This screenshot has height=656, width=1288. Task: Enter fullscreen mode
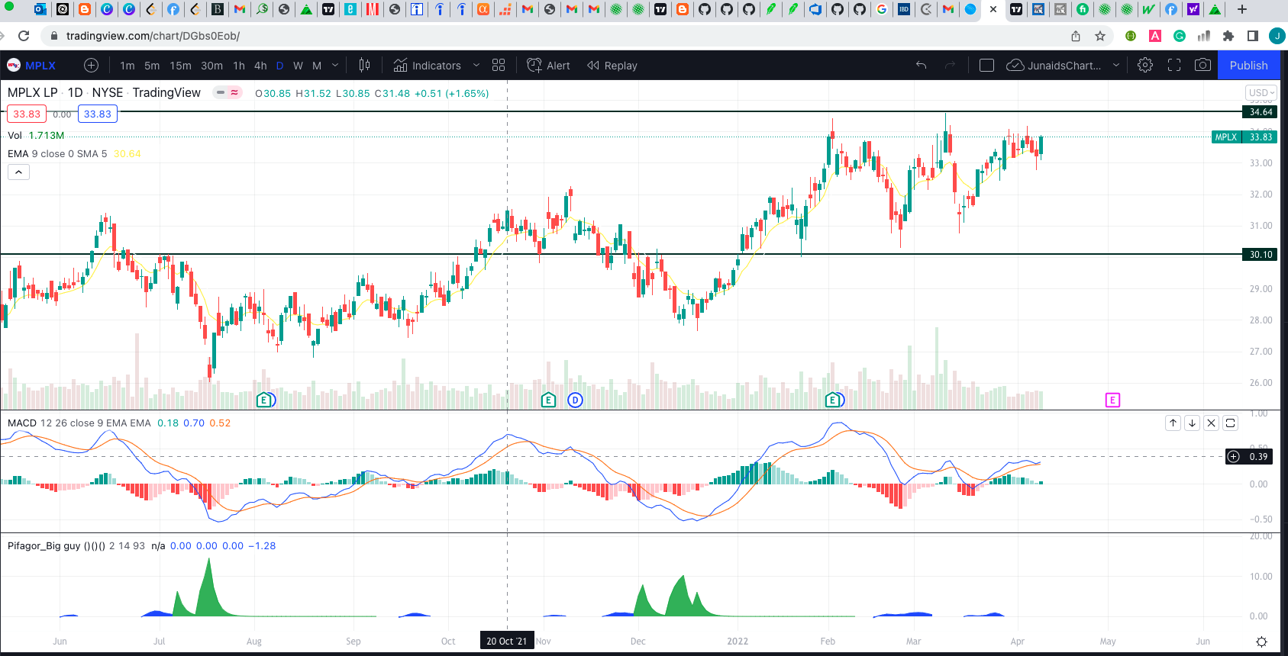(1174, 66)
